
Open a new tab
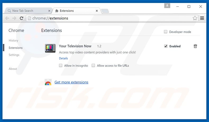(x=105, y=11)
